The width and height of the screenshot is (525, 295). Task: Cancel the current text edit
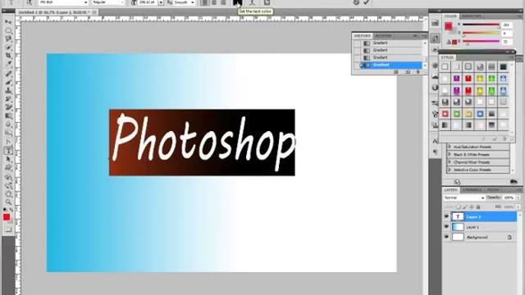click(x=356, y=2)
